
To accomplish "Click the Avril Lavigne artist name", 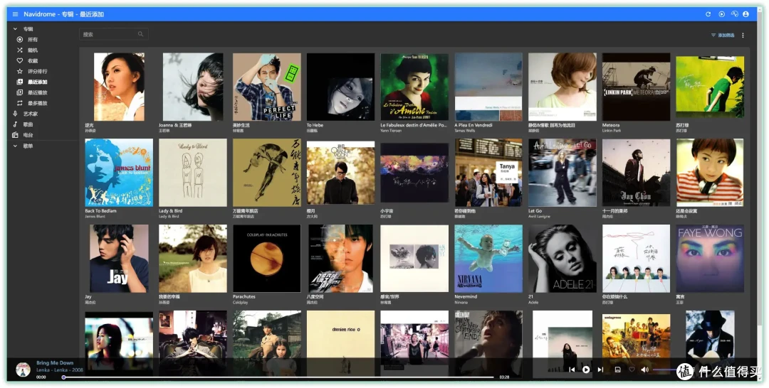I will 540,216.
